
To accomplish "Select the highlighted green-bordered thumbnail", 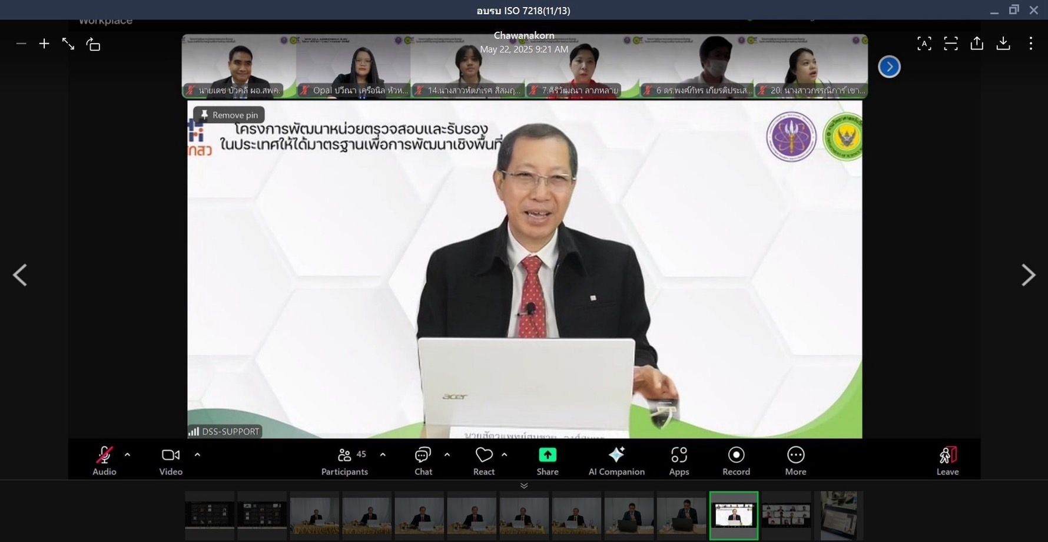I will [x=734, y=515].
